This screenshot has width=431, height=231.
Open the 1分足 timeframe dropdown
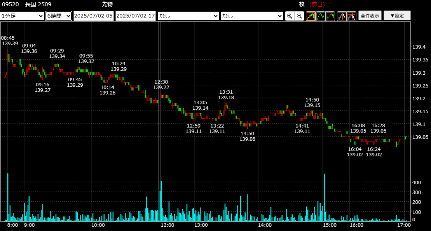coord(22,16)
